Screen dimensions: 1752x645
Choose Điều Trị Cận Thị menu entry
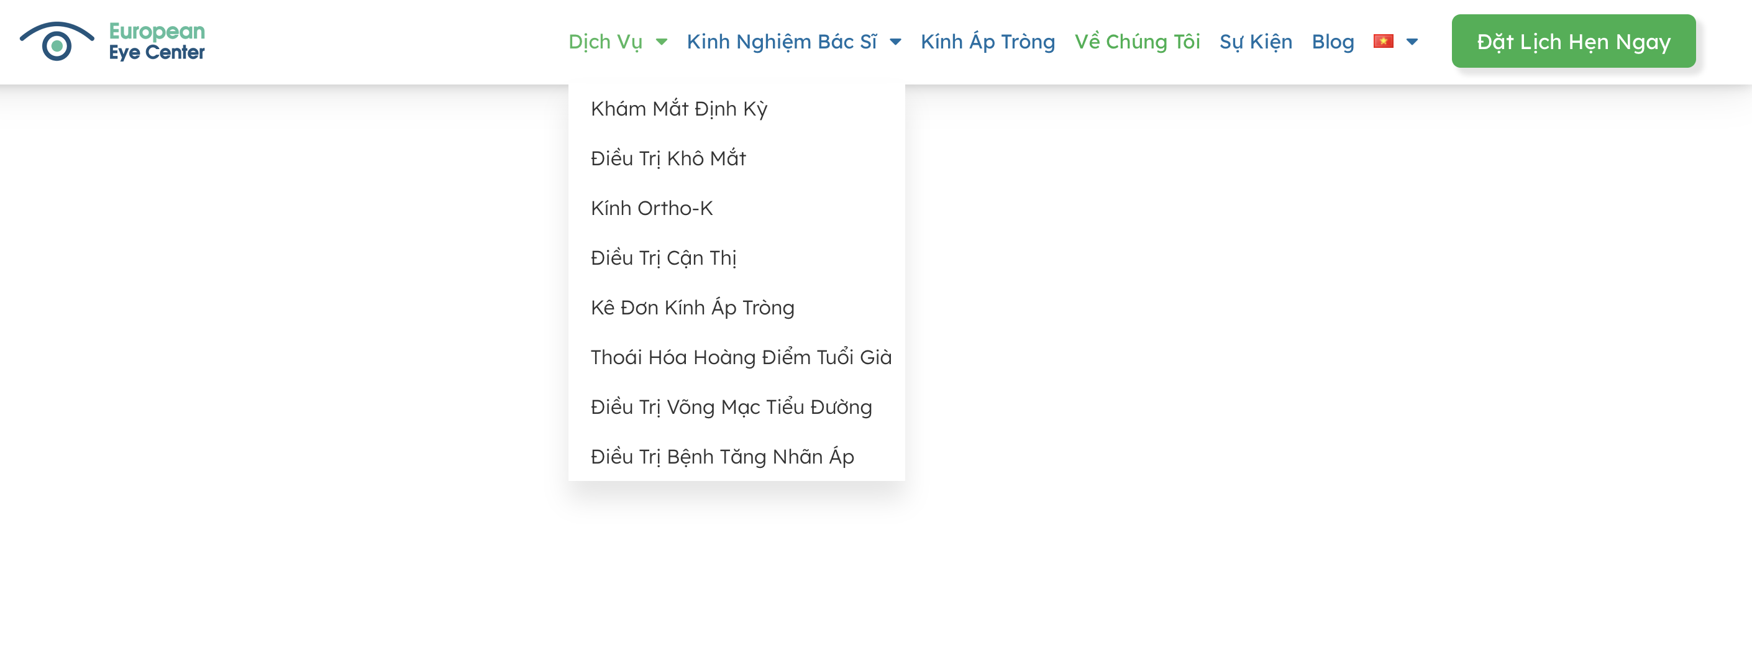pyautogui.click(x=663, y=258)
